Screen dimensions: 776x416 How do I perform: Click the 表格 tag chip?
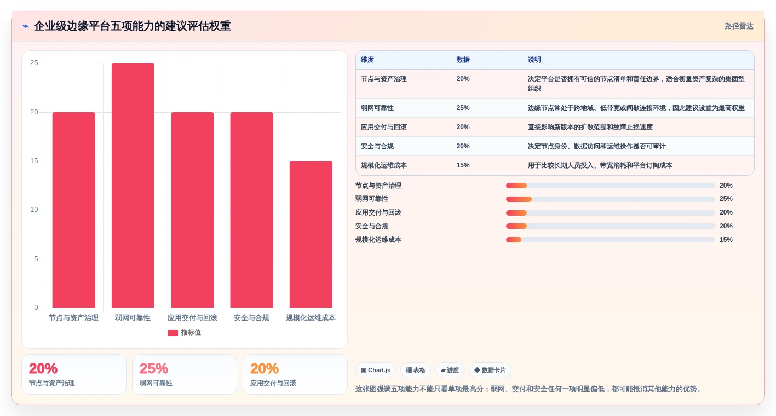pyautogui.click(x=416, y=371)
